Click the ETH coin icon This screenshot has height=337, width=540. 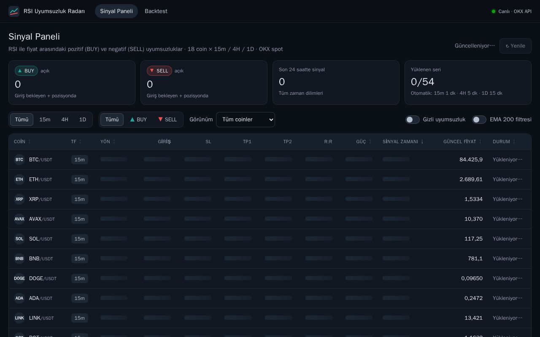click(x=19, y=179)
